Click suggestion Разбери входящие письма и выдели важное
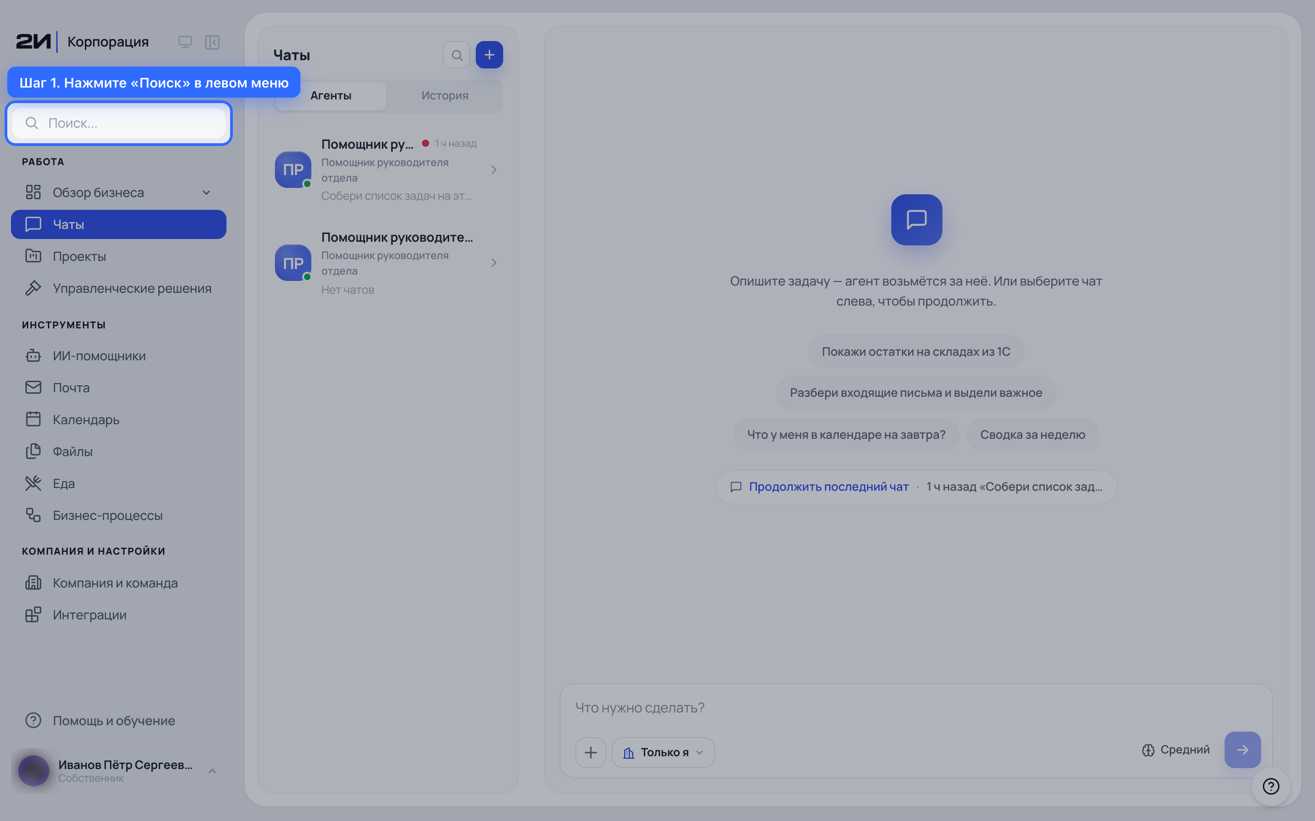Image resolution: width=1315 pixels, height=821 pixels. [915, 393]
